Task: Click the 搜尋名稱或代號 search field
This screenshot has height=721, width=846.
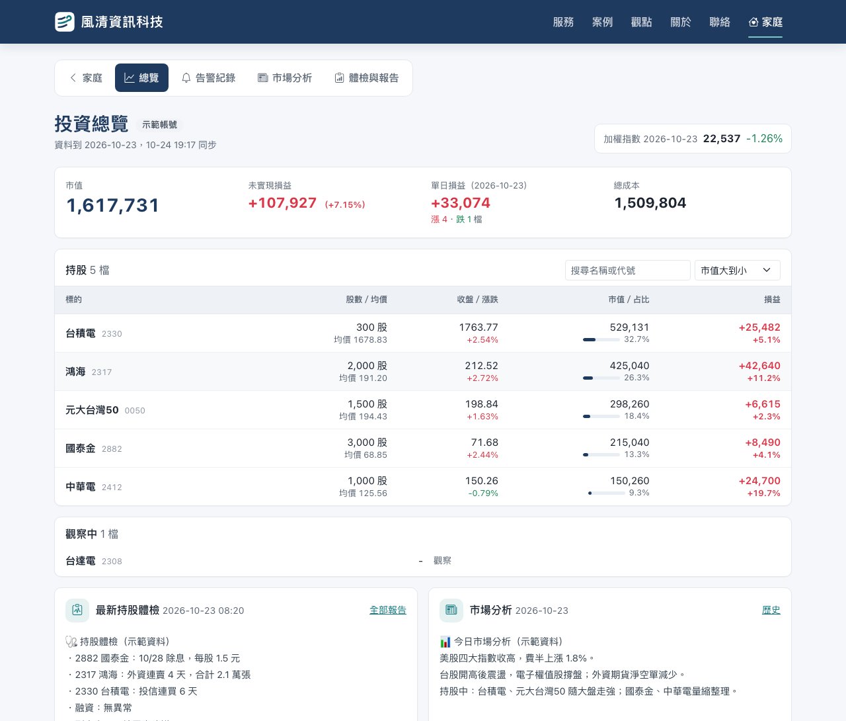Action: point(628,271)
